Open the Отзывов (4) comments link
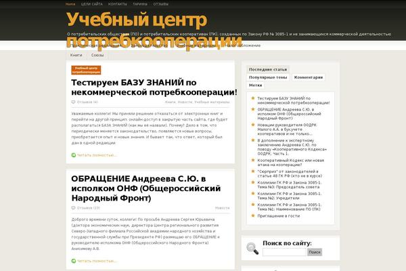This screenshot has width=406, height=271. tap(87, 102)
